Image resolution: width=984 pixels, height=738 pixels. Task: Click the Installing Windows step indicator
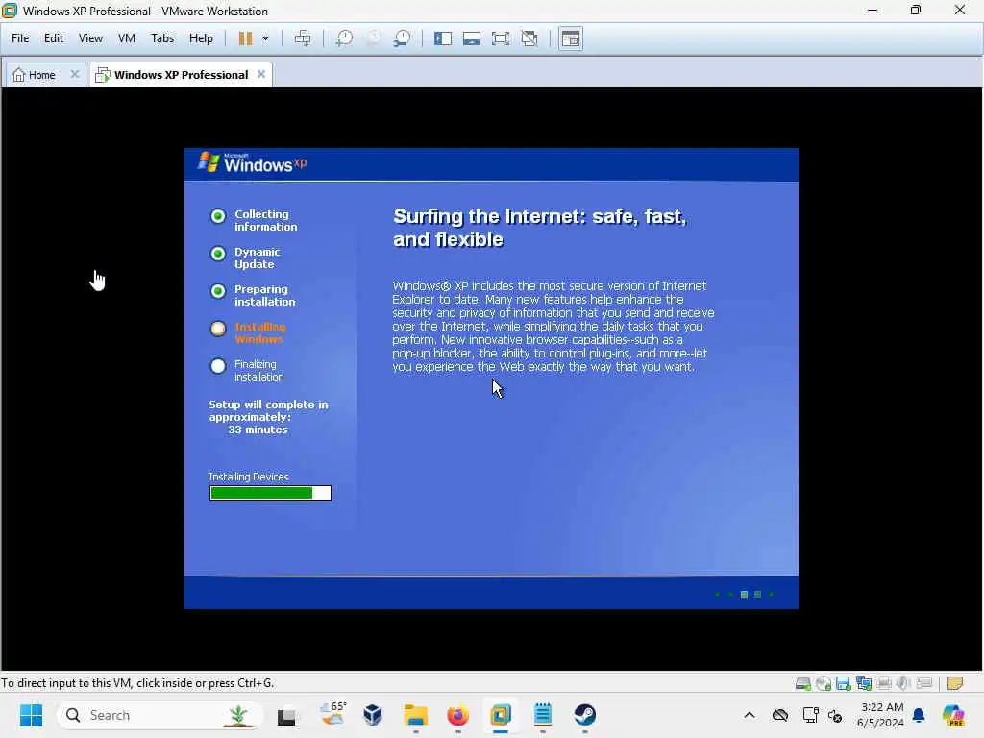point(218,329)
